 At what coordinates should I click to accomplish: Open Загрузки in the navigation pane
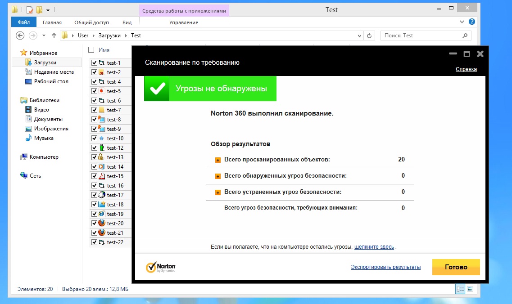(x=45, y=63)
